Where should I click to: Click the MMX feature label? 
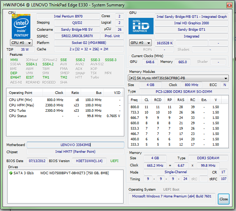click(x=14, y=60)
